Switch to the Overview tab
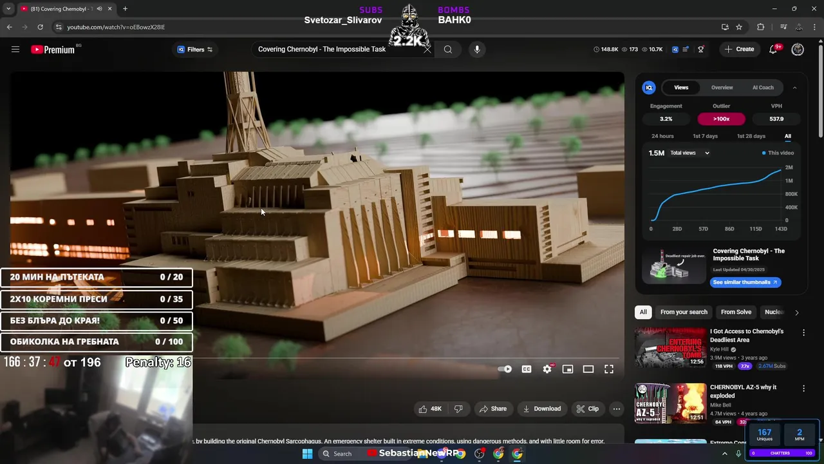Image resolution: width=824 pixels, height=464 pixels. point(722,88)
